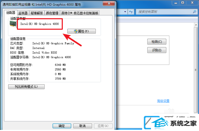Select the 适配器 tab
Screen dimensions: 199x131
pyautogui.click(x=11, y=13)
